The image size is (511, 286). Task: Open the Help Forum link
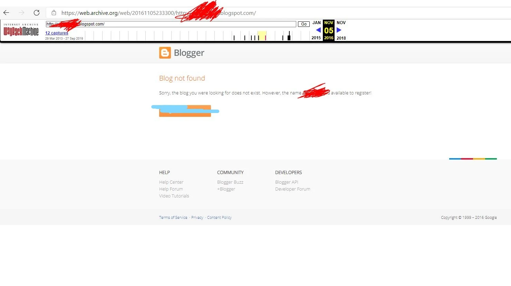click(x=171, y=189)
